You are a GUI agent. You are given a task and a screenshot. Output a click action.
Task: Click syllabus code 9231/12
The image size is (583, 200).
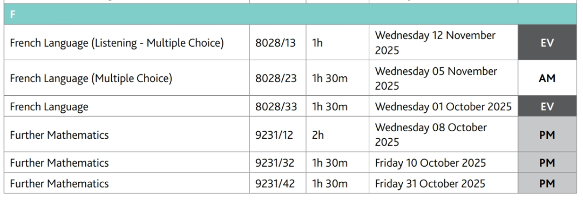274,135
